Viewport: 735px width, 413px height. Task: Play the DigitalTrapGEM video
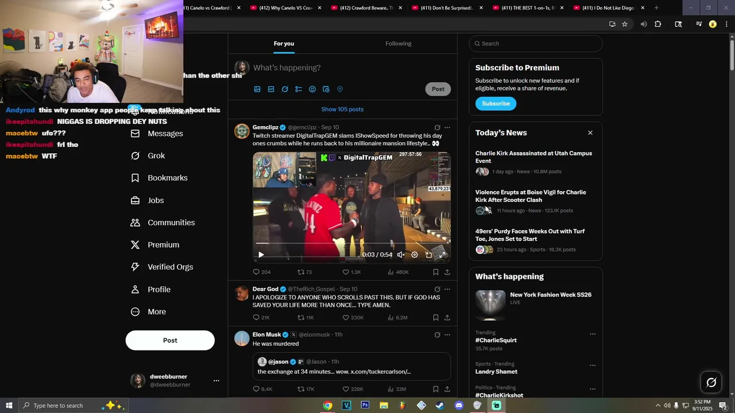pos(261,255)
